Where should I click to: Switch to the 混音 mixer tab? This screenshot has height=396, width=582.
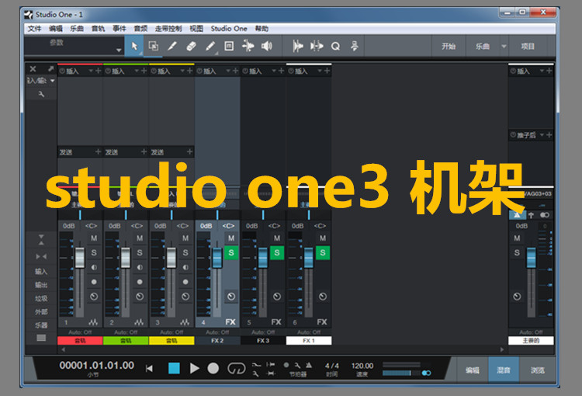click(x=504, y=370)
